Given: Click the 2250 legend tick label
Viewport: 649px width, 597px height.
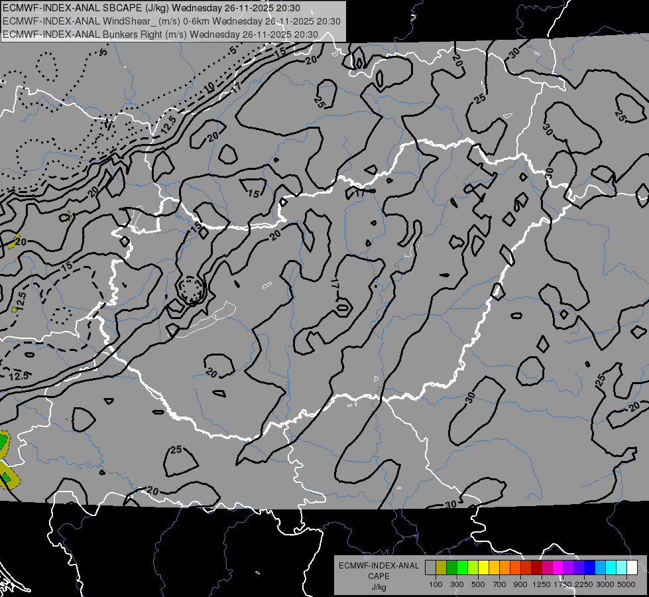Looking at the screenshot, I should click(x=585, y=584).
